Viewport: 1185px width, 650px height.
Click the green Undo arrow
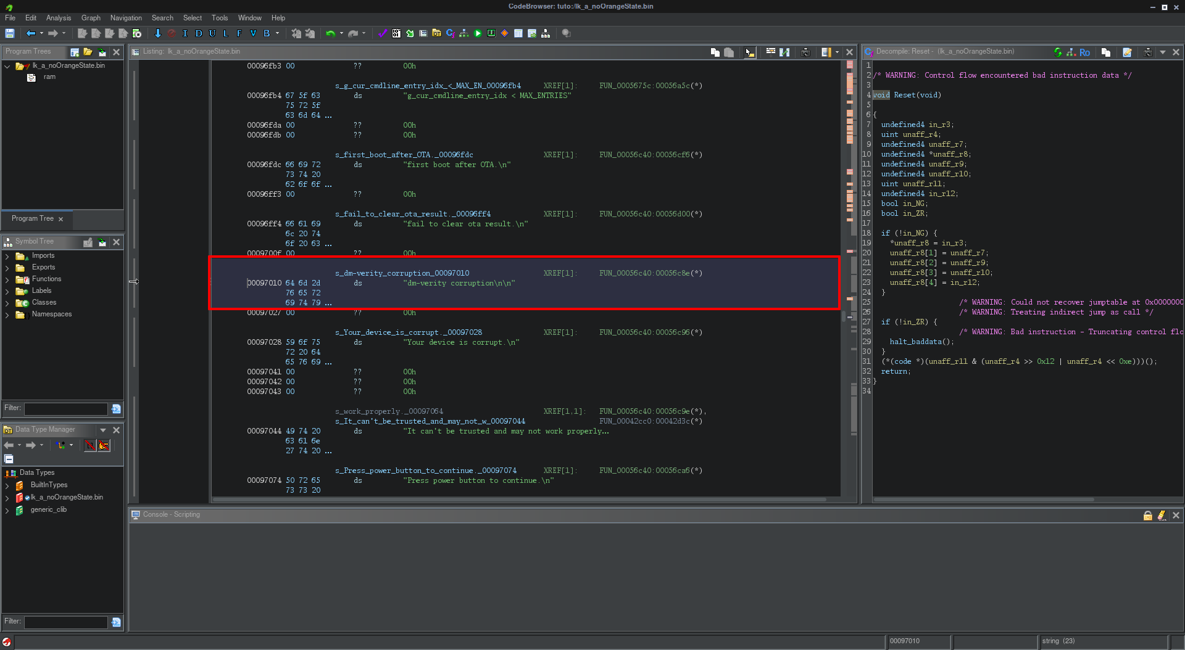[x=330, y=33]
